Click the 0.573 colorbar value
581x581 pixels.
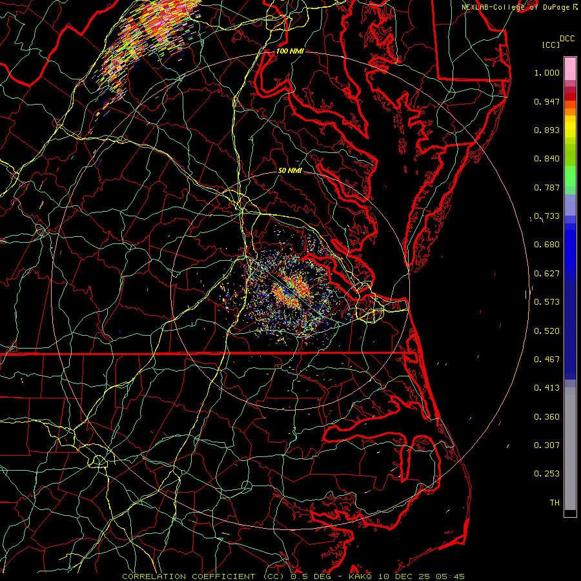(x=547, y=302)
